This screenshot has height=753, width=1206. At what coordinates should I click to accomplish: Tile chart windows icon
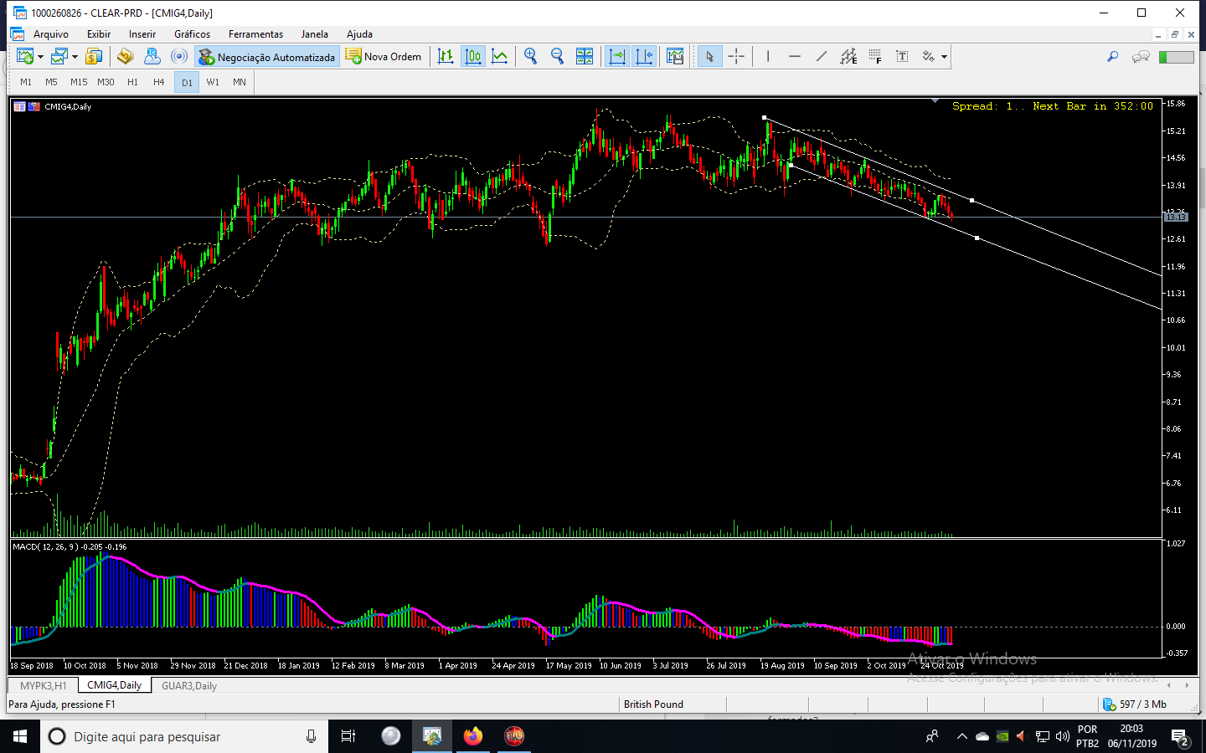pyautogui.click(x=585, y=57)
